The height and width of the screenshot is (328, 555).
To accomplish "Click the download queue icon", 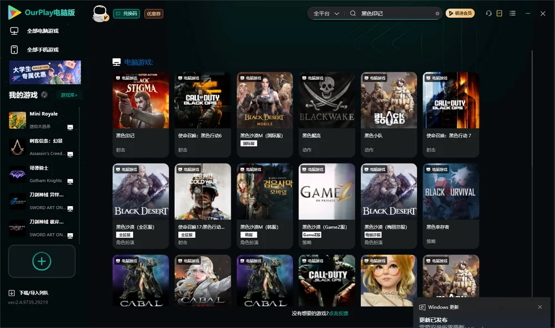I will coord(12,293).
